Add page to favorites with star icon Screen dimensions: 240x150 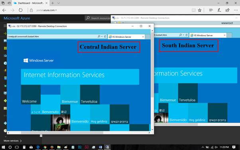tap(200, 10)
